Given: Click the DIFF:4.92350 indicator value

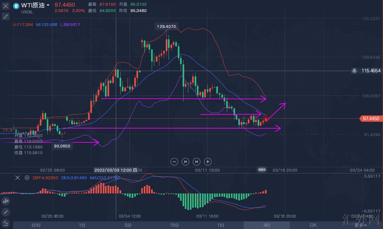Looking at the screenshot, I should pos(45,178).
